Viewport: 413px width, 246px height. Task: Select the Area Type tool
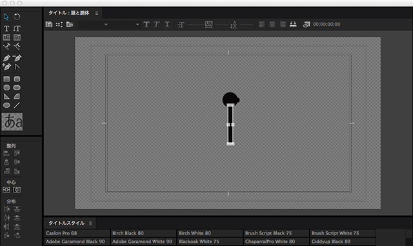6,37
